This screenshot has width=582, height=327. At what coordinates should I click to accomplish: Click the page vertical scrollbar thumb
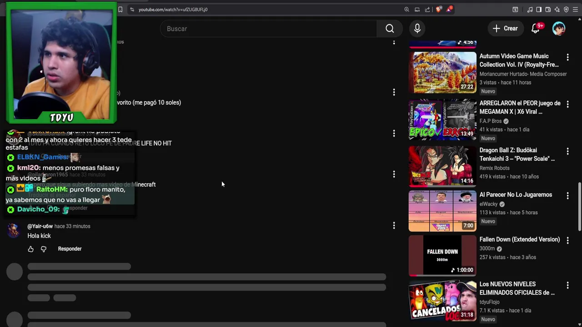579,206
